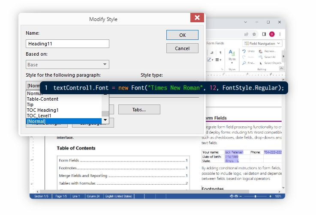Click the Tabs... button

139,110
